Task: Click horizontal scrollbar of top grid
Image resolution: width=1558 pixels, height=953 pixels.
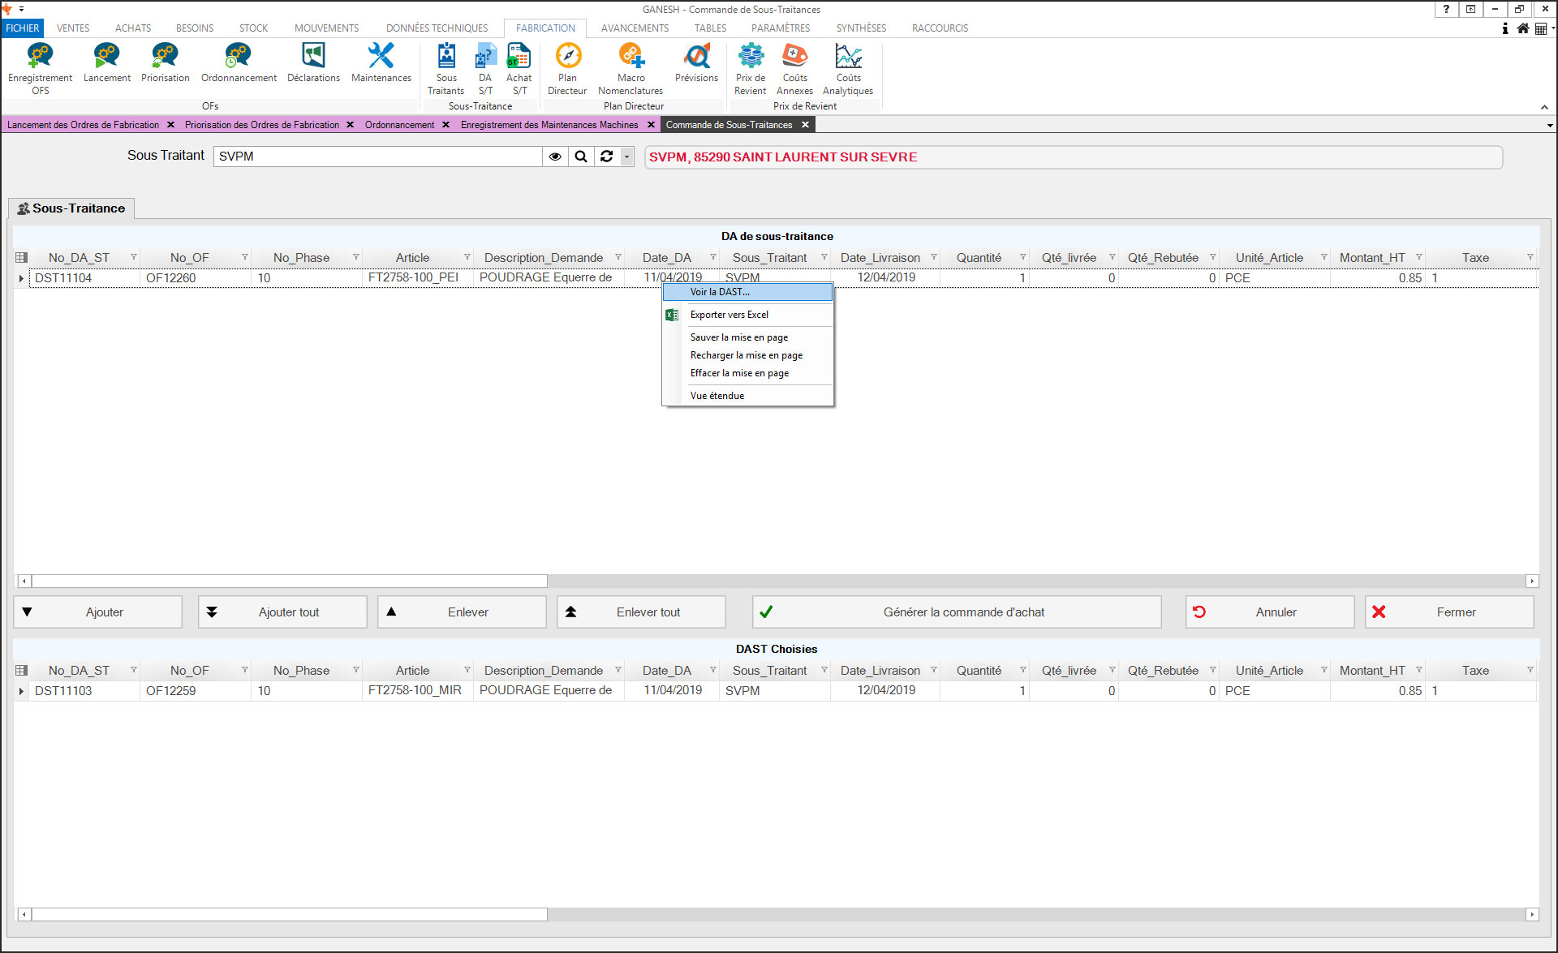Action: tap(289, 581)
